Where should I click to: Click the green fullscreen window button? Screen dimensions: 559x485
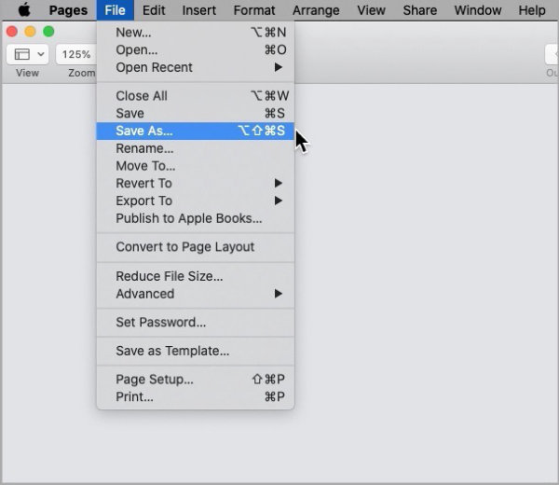48,32
